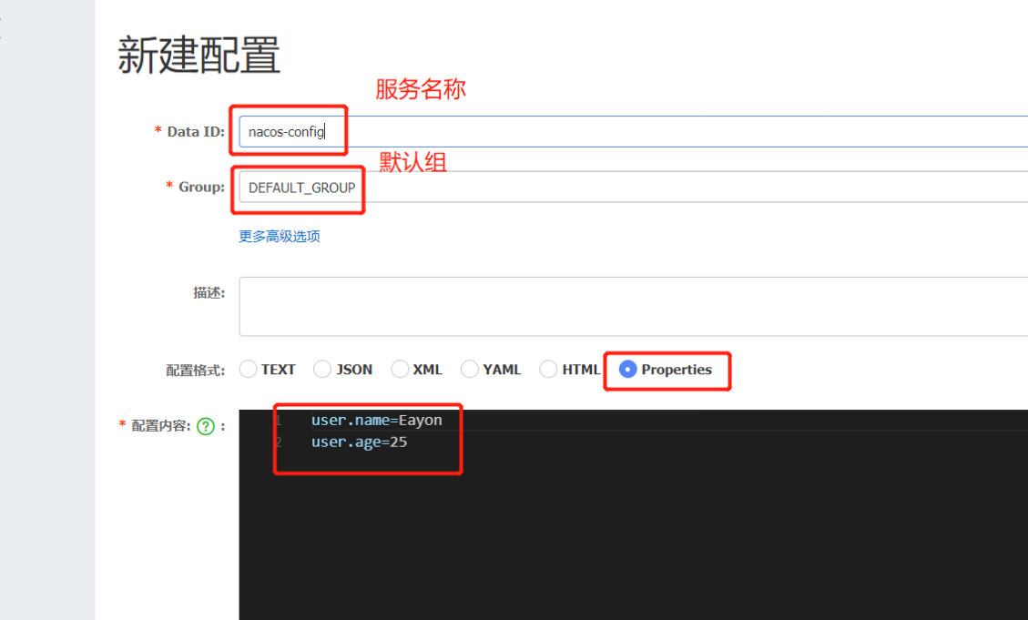Click the 描述 label
Viewport: 1028px width, 620px height.
click(209, 293)
